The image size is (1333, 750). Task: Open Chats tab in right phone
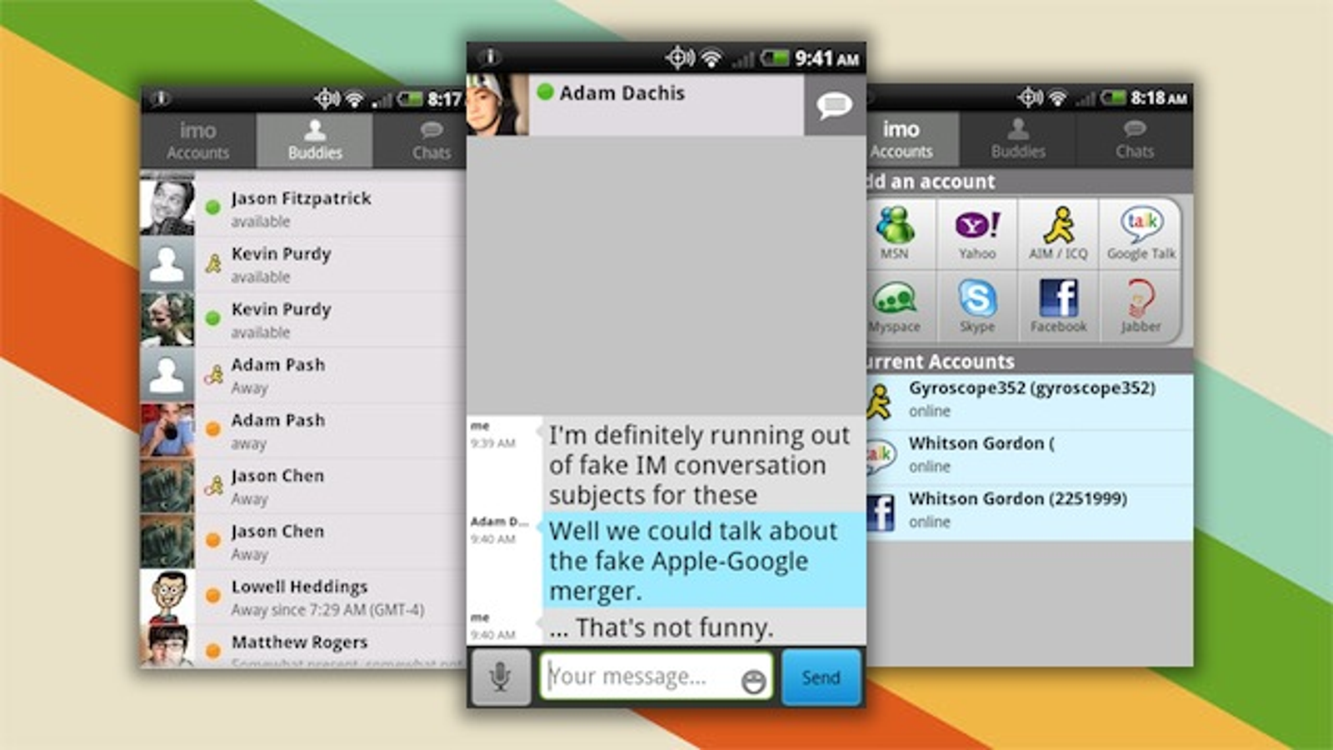point(1135,139)
